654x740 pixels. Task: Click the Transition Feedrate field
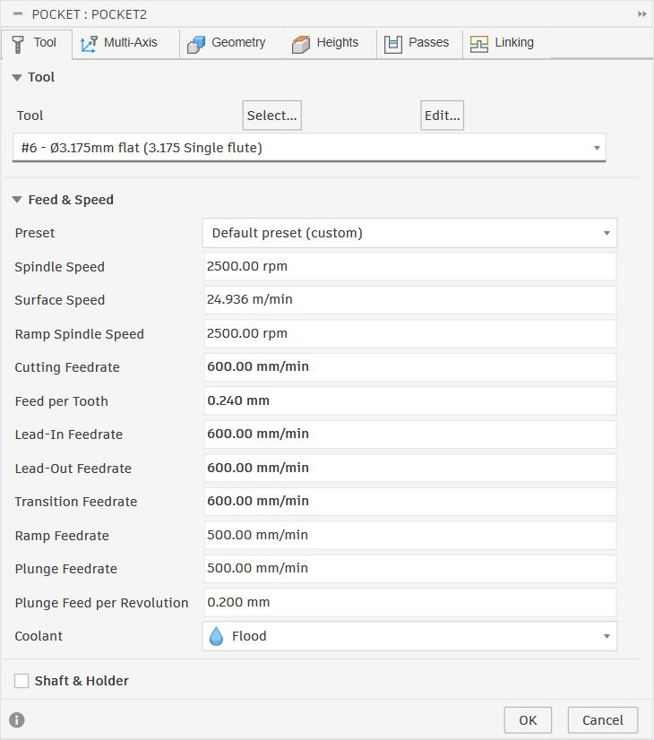pyautogui.click(x=410, y=501)
